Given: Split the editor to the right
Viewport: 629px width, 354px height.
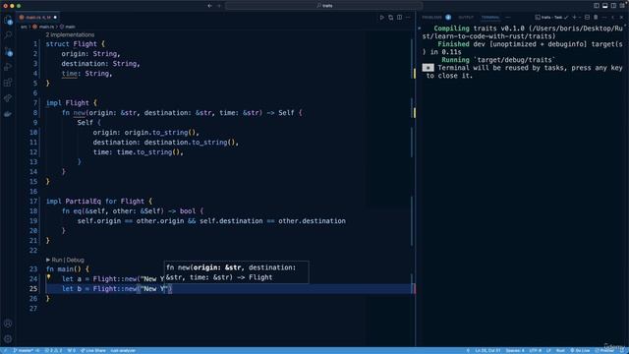Looking at the screenshot, I should pyautogui.click(x=400, y=18).
